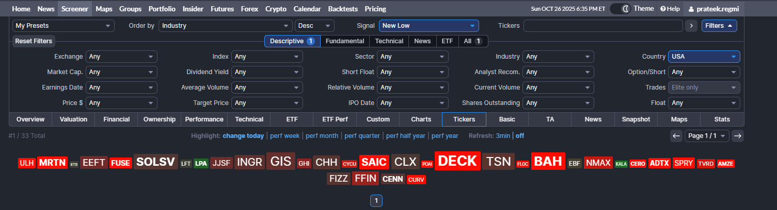Image resolution: width=777 pixels, height=210 pixels.
Task: Open the Help link
Action: point(670,9)
